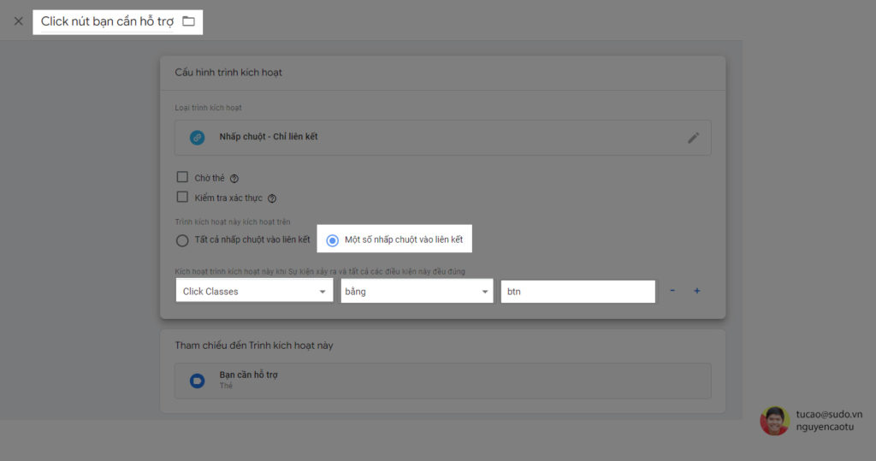Select Tất cả nhấp chuột vào liên kết radio

(182, 240)
